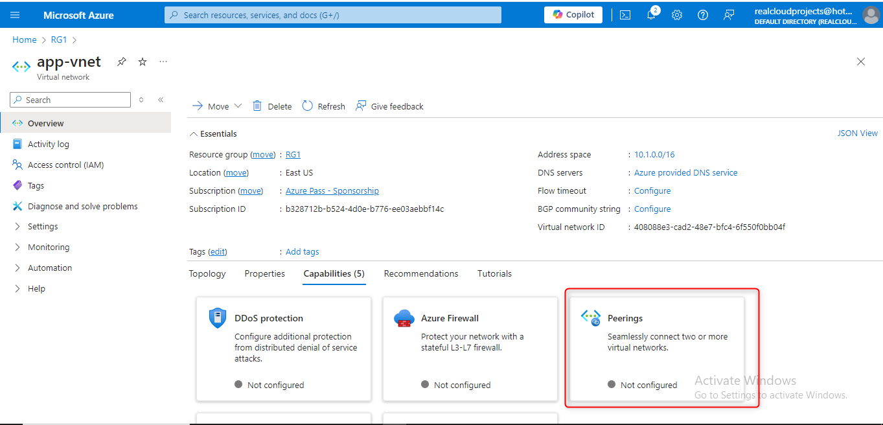This screenshot has height=425, width=883.
Task: Open the notifications bell
Action: pos(651,15)
